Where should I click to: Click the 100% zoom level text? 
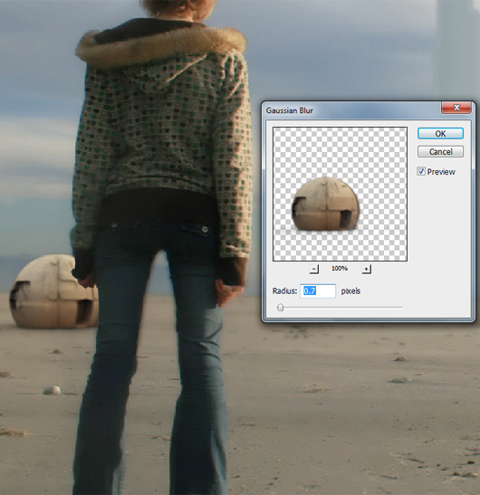[340, 269]
